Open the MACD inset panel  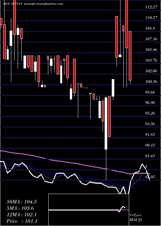click(89, 210)
